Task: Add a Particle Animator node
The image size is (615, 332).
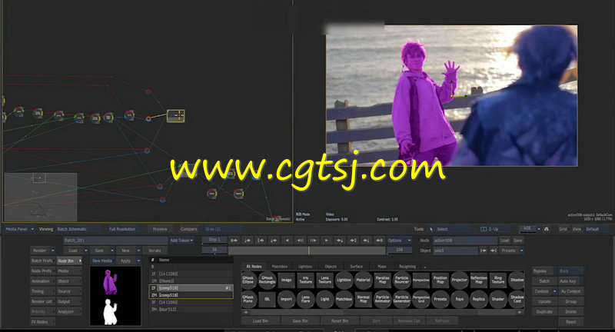Action: [x=382, y=299]
